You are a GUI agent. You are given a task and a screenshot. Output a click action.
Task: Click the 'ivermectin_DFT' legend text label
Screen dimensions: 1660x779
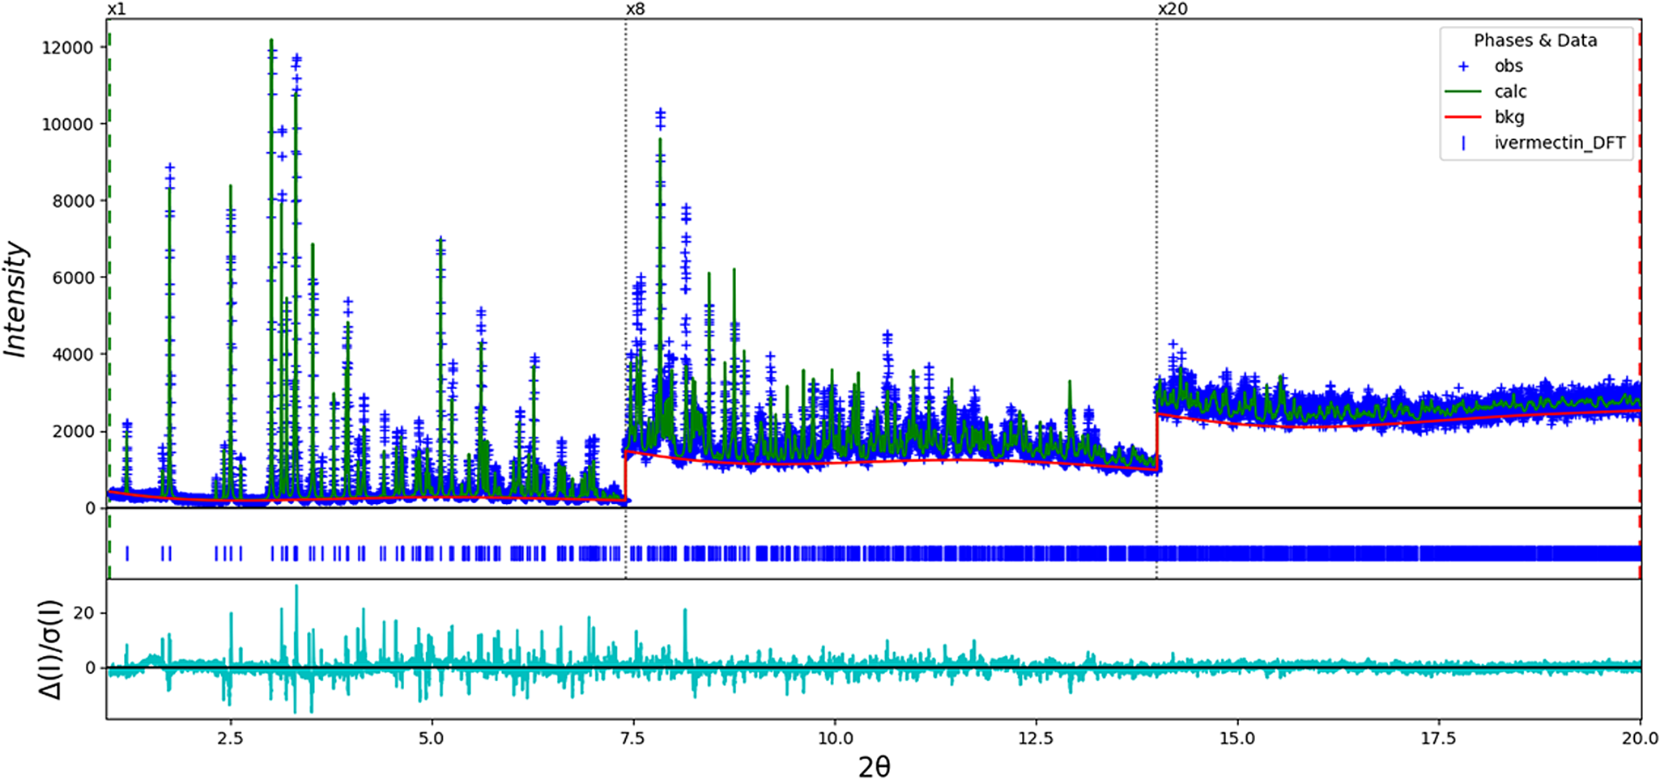(1559, 143)
